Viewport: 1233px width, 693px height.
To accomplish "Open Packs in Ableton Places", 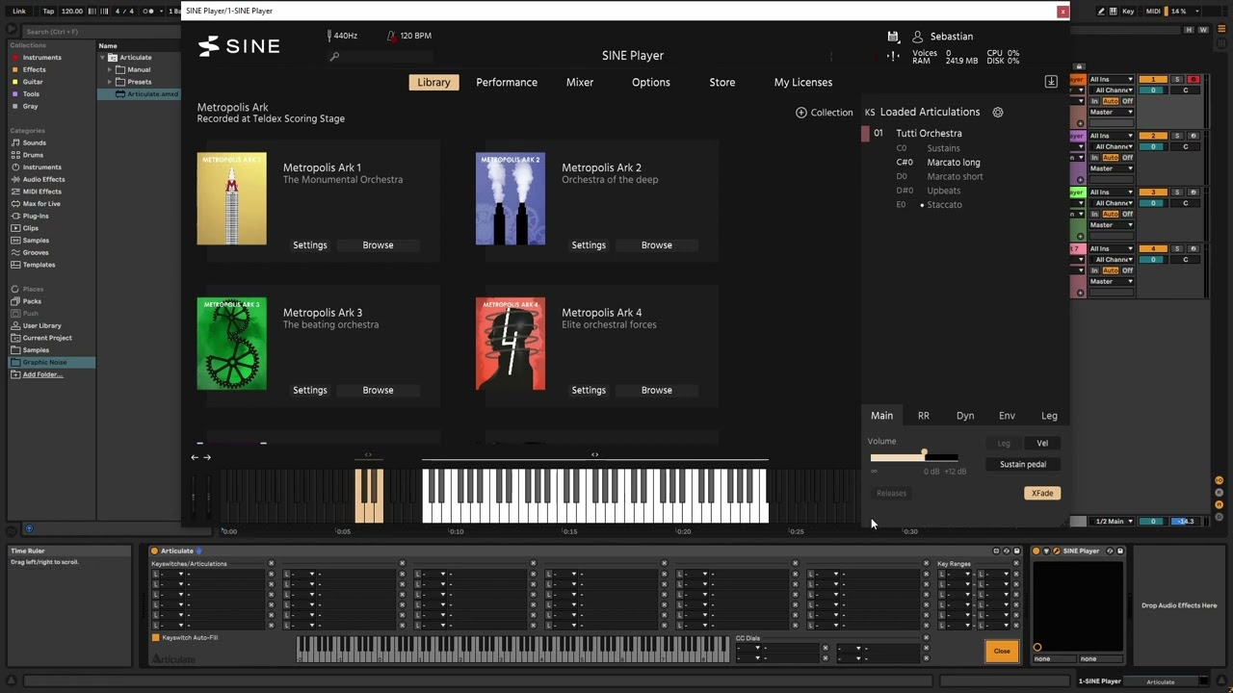I will pos(32,301).
